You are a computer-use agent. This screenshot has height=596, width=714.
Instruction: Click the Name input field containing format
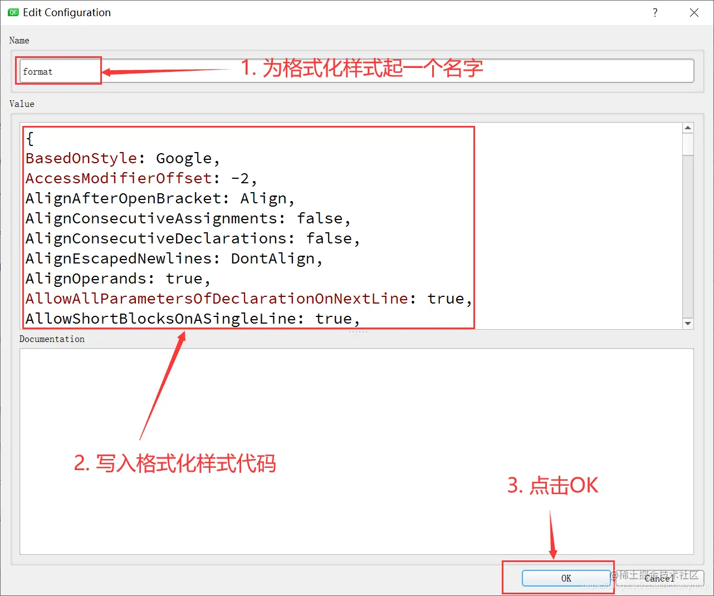click(356, 71)
